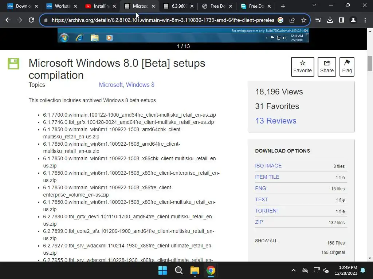Click the green floppy software icon
This screenshot has width=373, height=279.
[13, 64]
